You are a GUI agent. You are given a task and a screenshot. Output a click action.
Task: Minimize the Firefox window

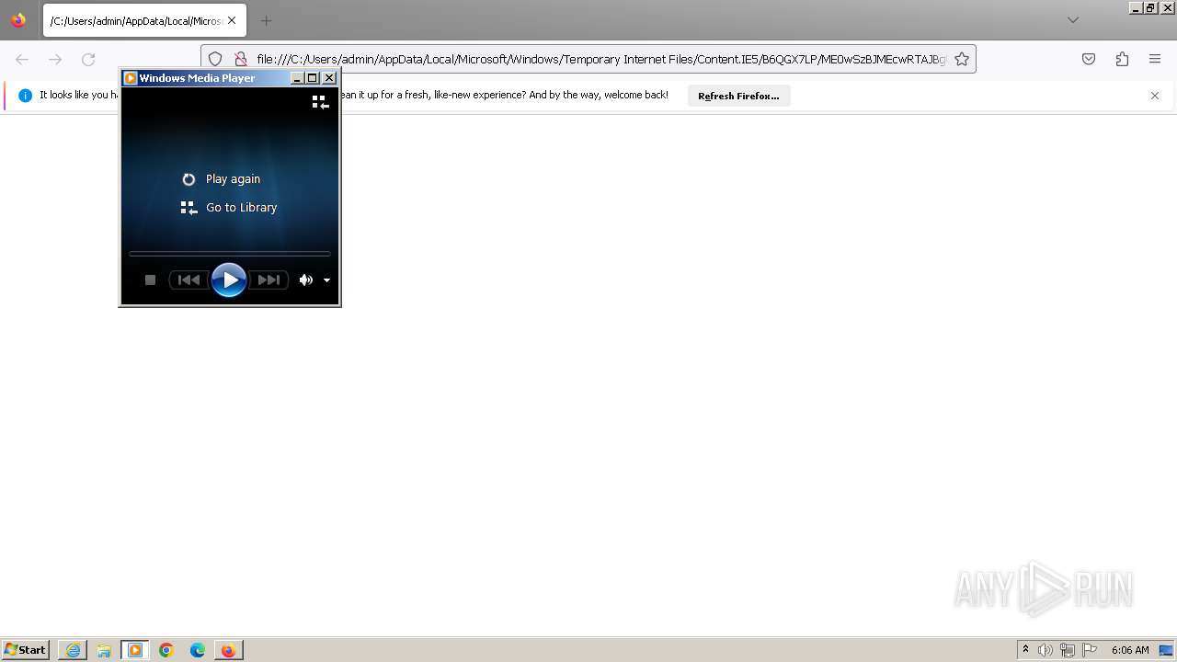(1136, 7)
